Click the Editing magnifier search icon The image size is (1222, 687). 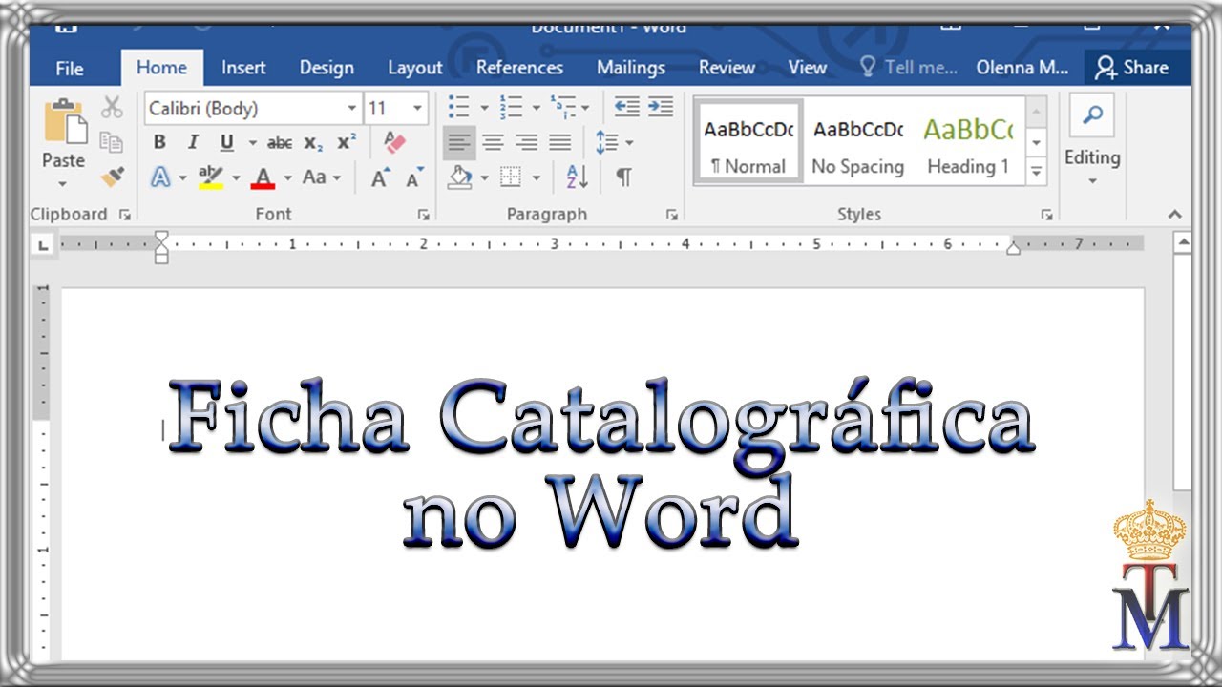click(1092, 115)
